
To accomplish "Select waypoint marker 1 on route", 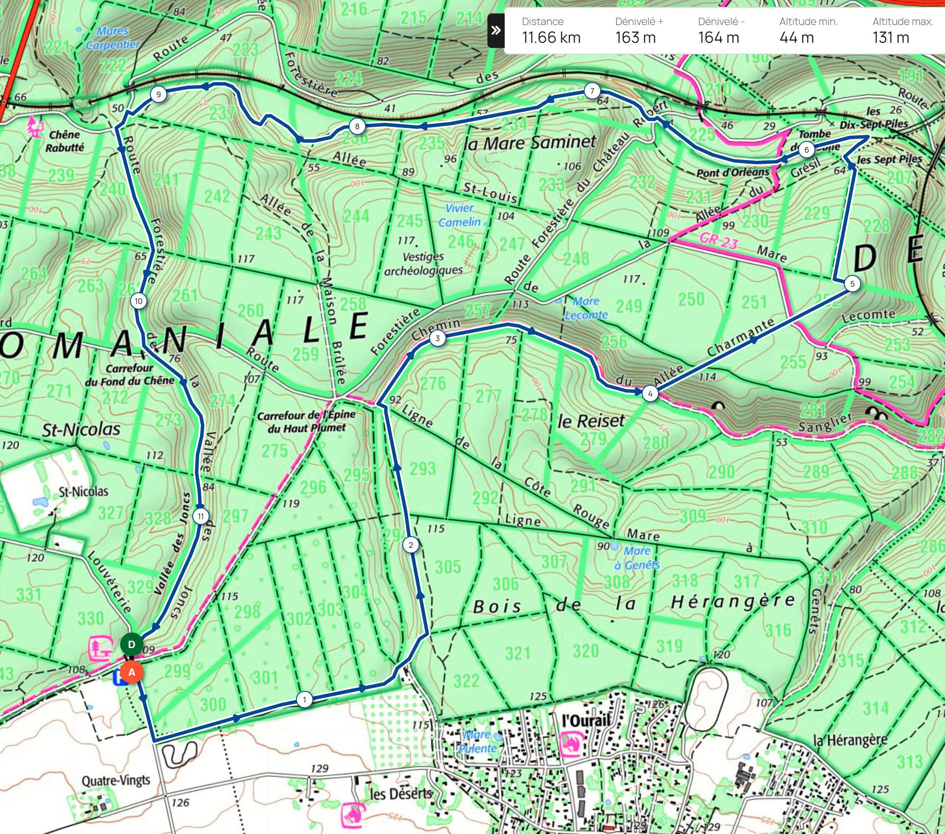I will coord(304,700).
